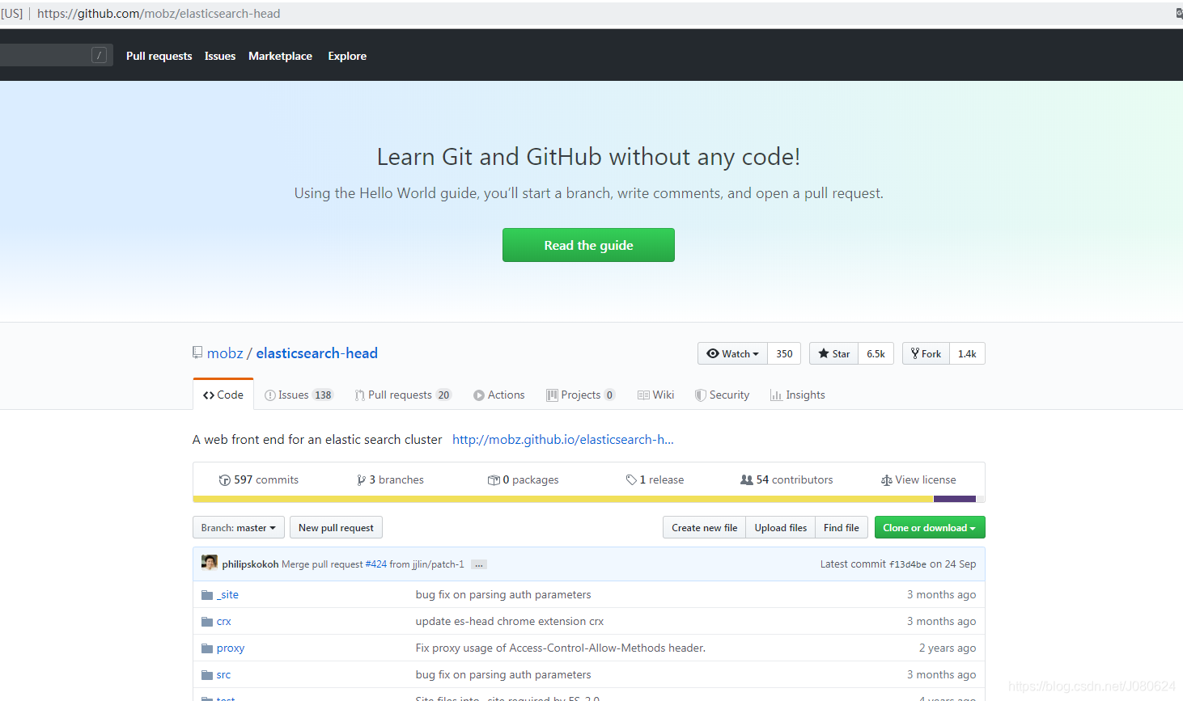Open Explore in the top navigation

tap(347, 56)
